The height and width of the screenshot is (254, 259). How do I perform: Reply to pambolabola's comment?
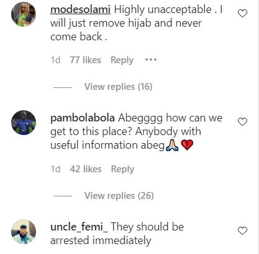(x=122, y=169)
